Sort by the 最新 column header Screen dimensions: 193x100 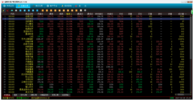[51, 14]
